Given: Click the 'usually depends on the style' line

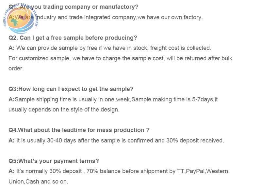Looking at the screenshot, I should [64, 110].
